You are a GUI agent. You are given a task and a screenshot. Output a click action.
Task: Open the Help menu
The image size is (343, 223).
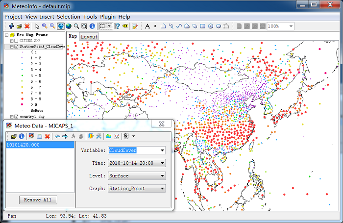tap(124, 17)
